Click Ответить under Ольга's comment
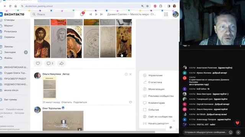 pyautogui.click(x=67, y=102)
